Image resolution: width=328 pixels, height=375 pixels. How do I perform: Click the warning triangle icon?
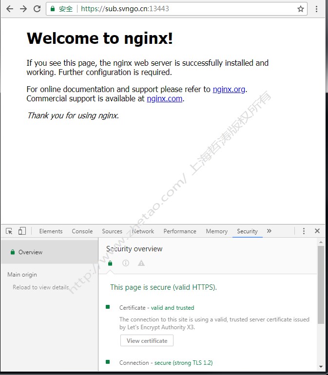tap(141, 263)
